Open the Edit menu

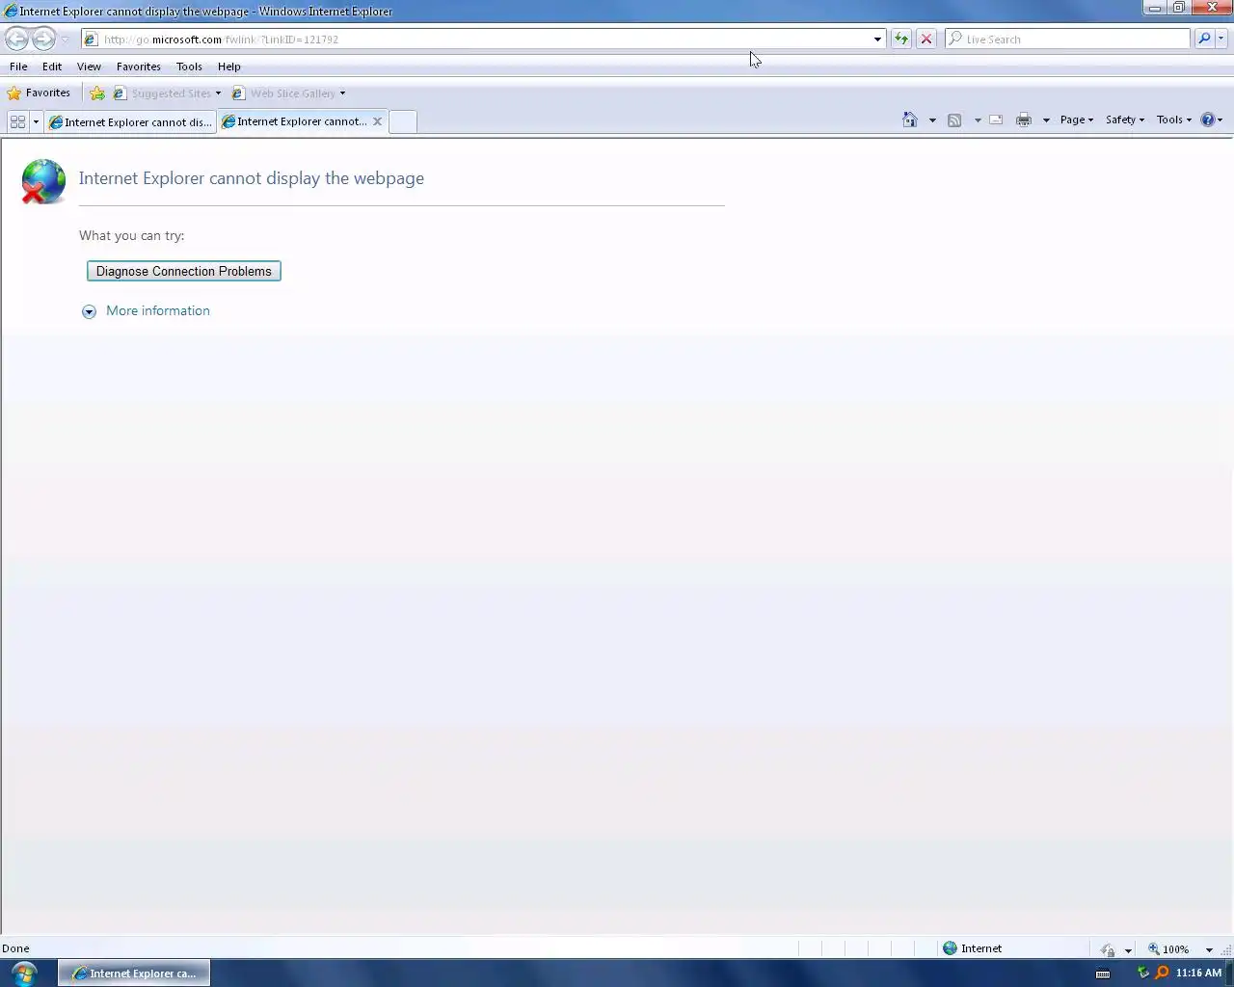[x=52, y=67]
